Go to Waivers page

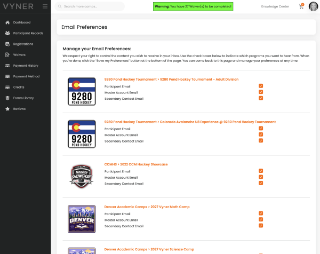click(19, 55)
